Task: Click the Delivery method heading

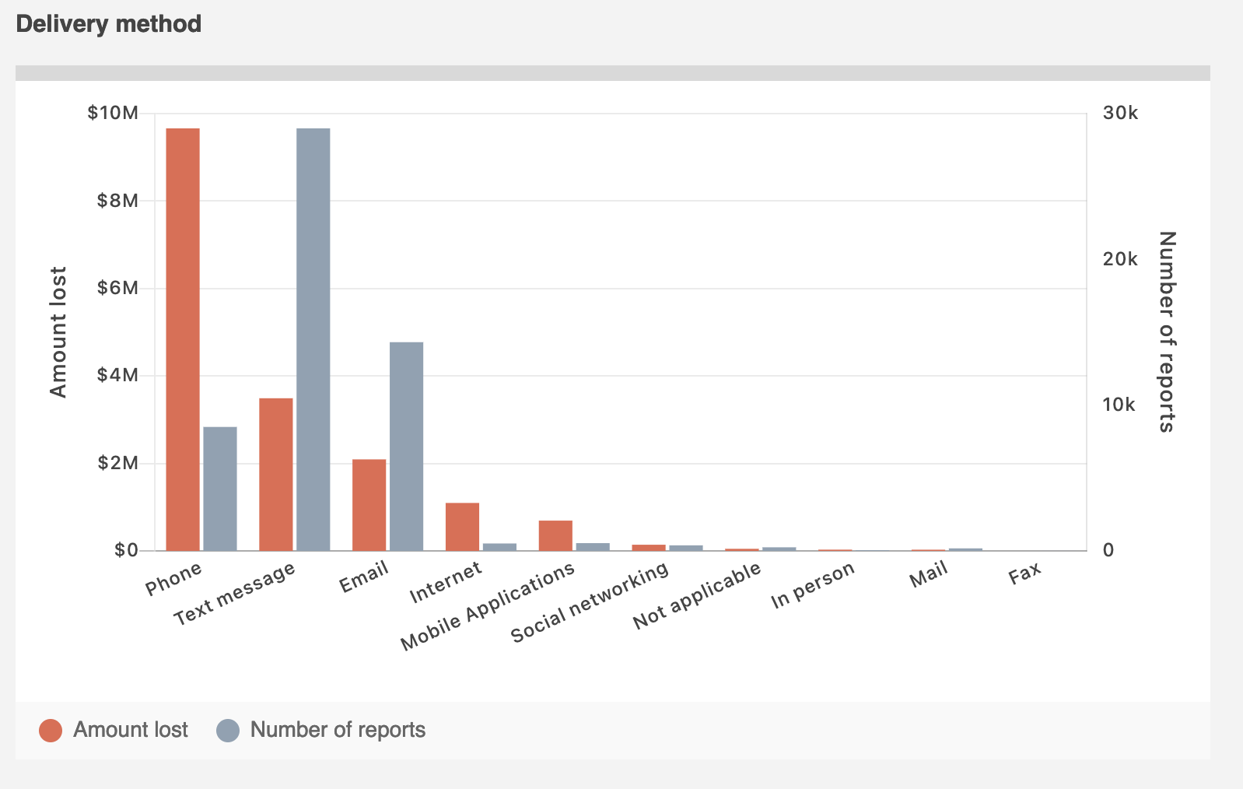Action: point(109,24)
